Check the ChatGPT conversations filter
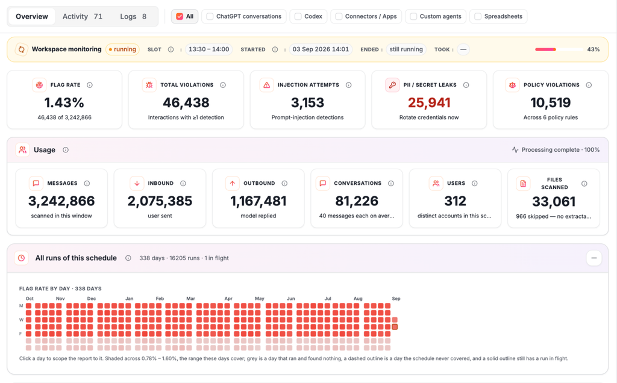The image size is (617, 383). tap(210, 16)
